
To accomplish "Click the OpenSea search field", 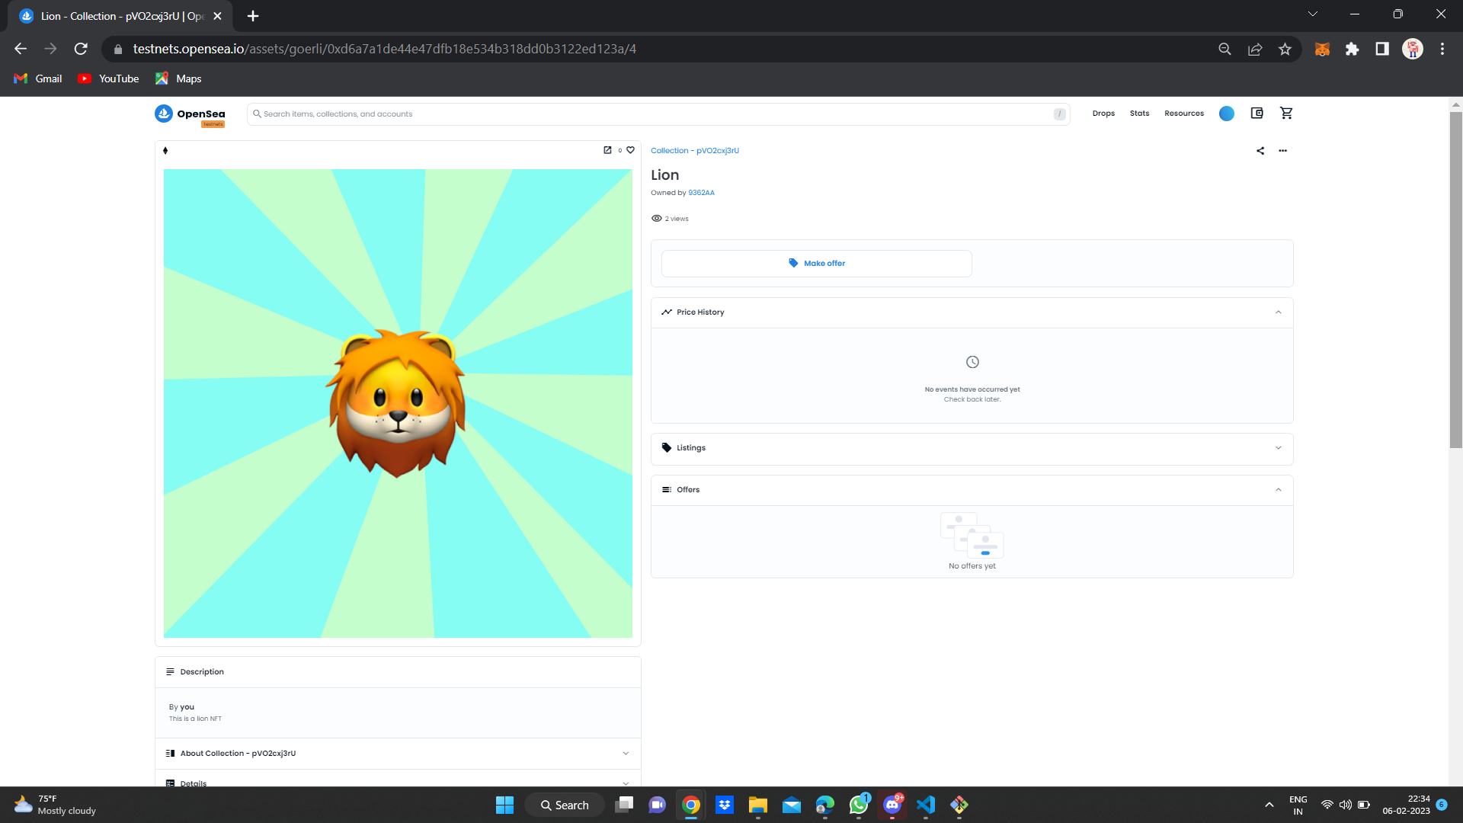I will (x=658, y=114).
